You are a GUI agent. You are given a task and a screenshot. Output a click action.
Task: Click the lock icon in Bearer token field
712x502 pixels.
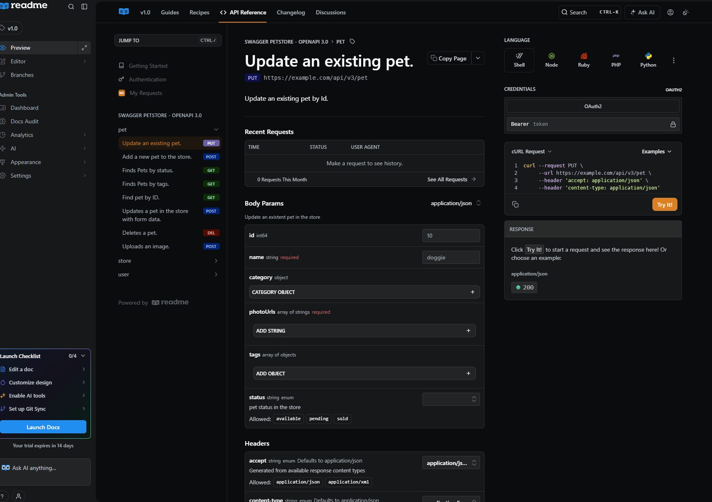(x=673, y=124)
